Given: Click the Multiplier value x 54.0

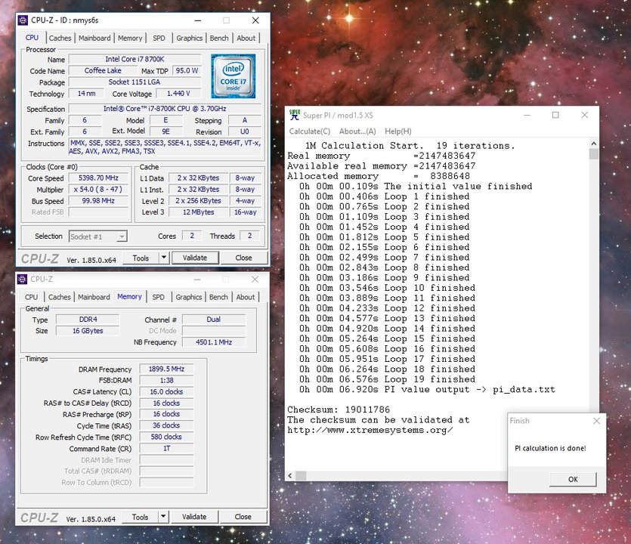Looking at the screenshot, I should [98, 189].
